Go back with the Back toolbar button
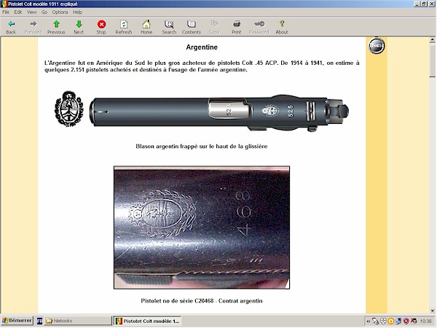Screen dimensions: 437x328 click(x=11, y=27)
